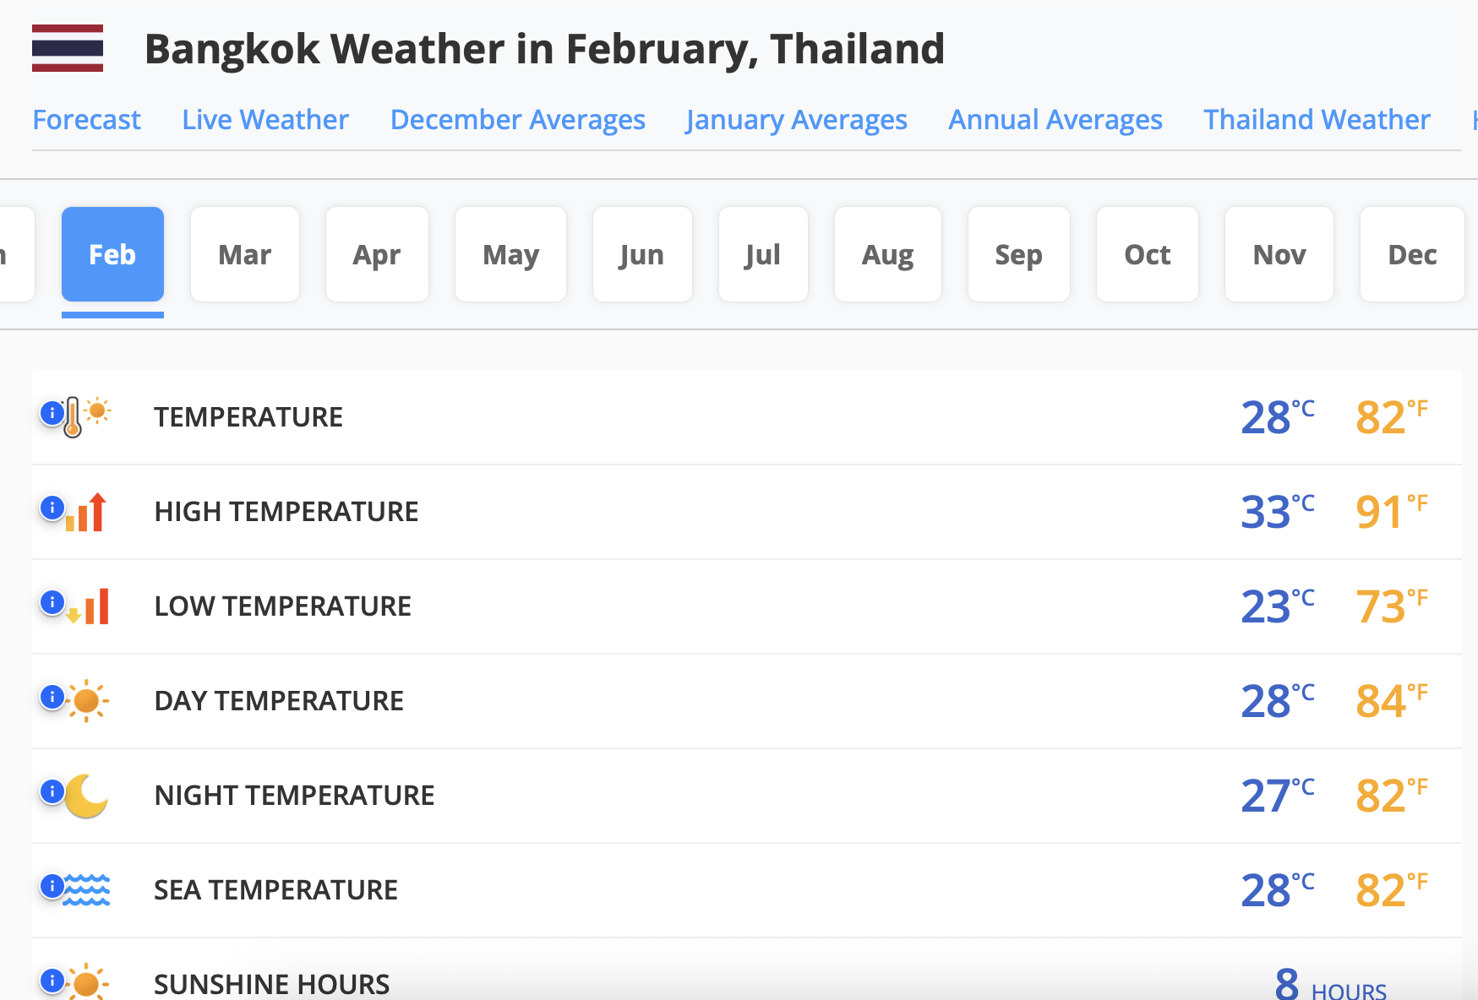This screenshot has width=1478, height=1000.
Task: Click info icon beside High Temperature
Action: tap(52, 508)
